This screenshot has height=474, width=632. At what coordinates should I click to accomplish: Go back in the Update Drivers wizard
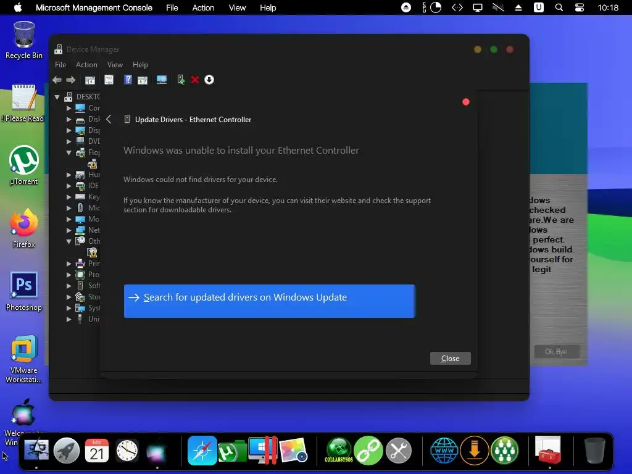[109, 119]
